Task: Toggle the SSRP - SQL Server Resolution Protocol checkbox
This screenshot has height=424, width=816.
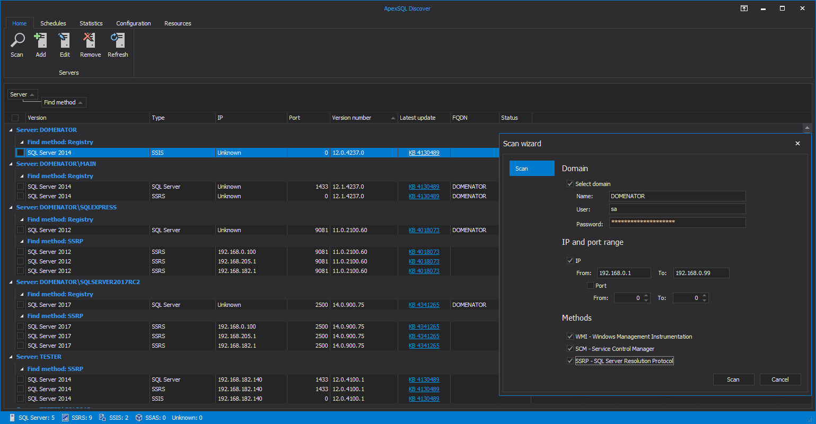Action: 570,361
